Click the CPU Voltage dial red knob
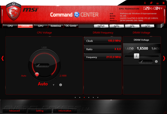Viewport: 167px width, 114px height. pyautogui.click(x=37, y=75)
